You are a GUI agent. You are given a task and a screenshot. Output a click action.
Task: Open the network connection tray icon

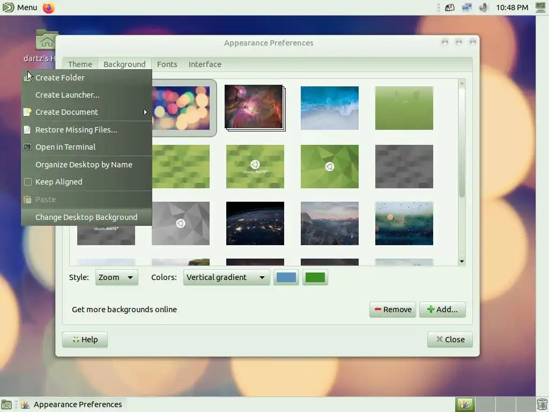coord(467,8)
